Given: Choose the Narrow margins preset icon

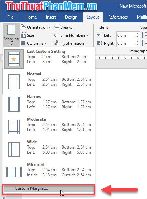Looking at the screenshot, I should point(14,104).
